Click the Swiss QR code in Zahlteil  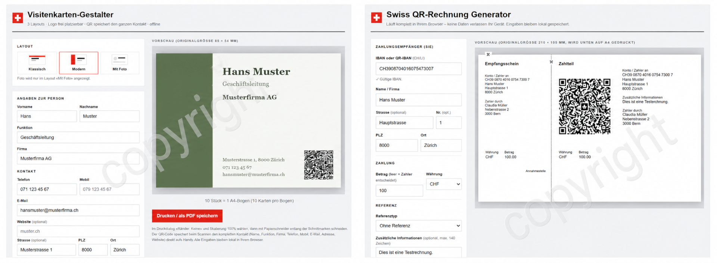(584, 107)
